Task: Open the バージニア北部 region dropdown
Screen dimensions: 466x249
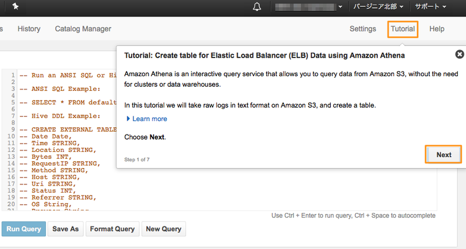Action: tap(378, 6)
